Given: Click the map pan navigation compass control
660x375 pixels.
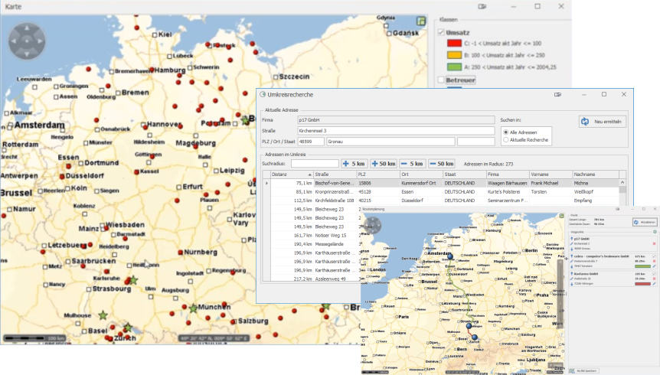Looking at the screenshot, I should (x=28, y=40).
